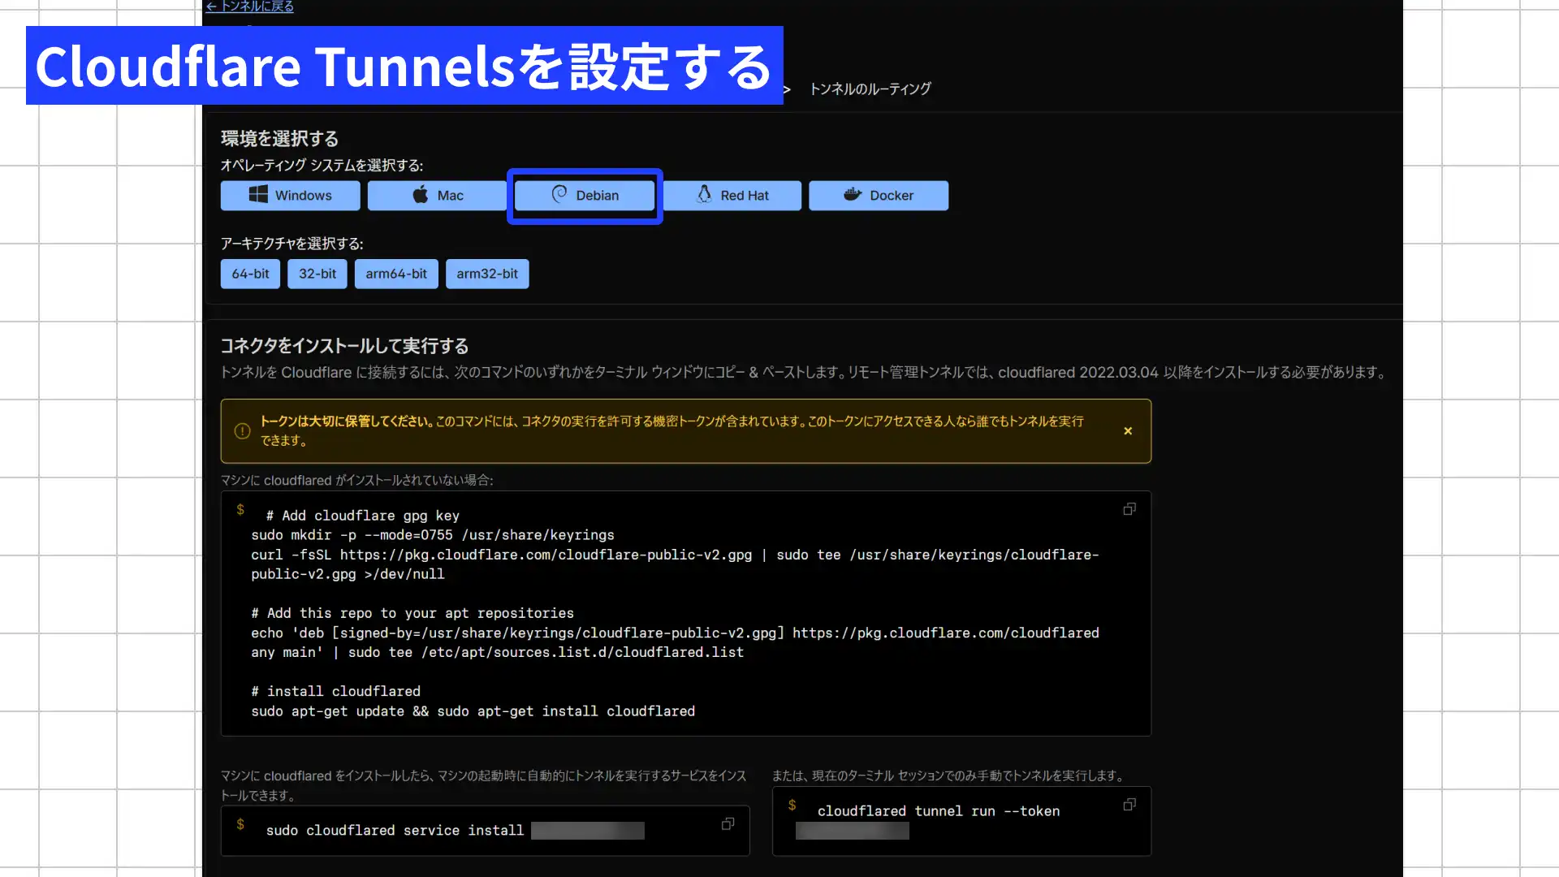Go back to tunnels via top link
The height and width of the screenshot is (877, 1559).
pyautogui.click(x=249, y=6)
